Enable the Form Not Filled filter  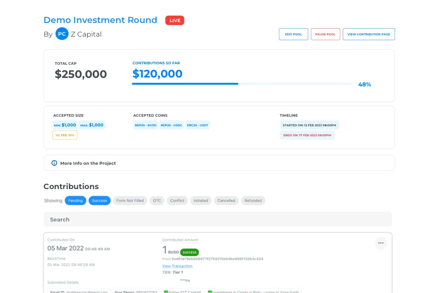(130, 201)
